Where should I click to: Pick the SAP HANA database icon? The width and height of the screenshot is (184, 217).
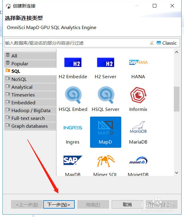click(x=138, y=62)
